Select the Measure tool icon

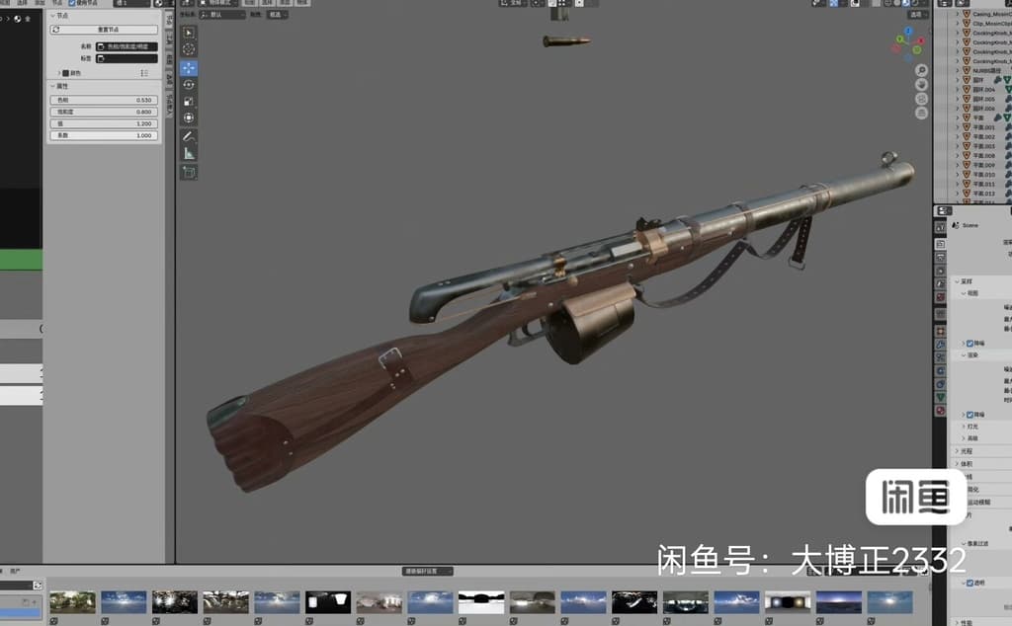189,153
